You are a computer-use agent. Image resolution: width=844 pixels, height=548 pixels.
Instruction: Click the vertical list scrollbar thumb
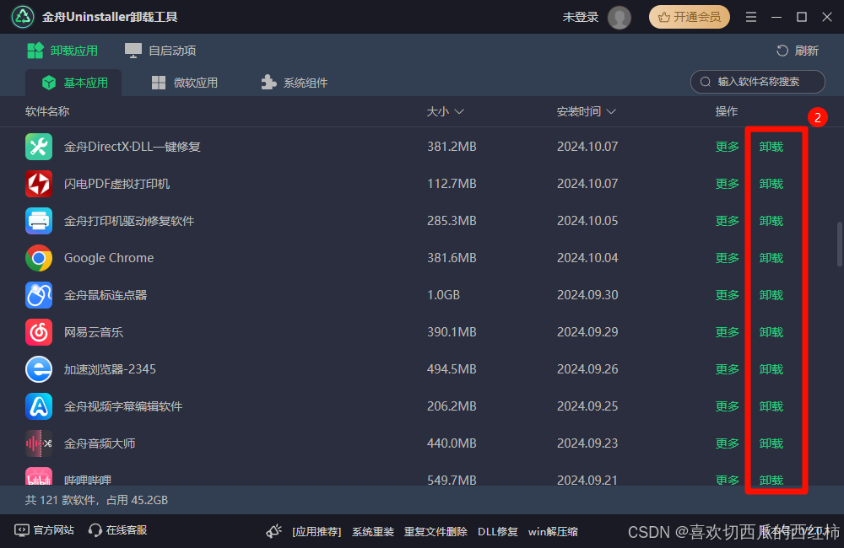click(840, 244)
